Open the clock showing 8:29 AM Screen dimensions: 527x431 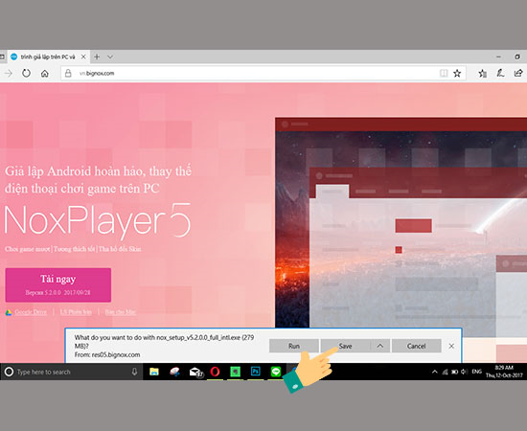point(504,372)
